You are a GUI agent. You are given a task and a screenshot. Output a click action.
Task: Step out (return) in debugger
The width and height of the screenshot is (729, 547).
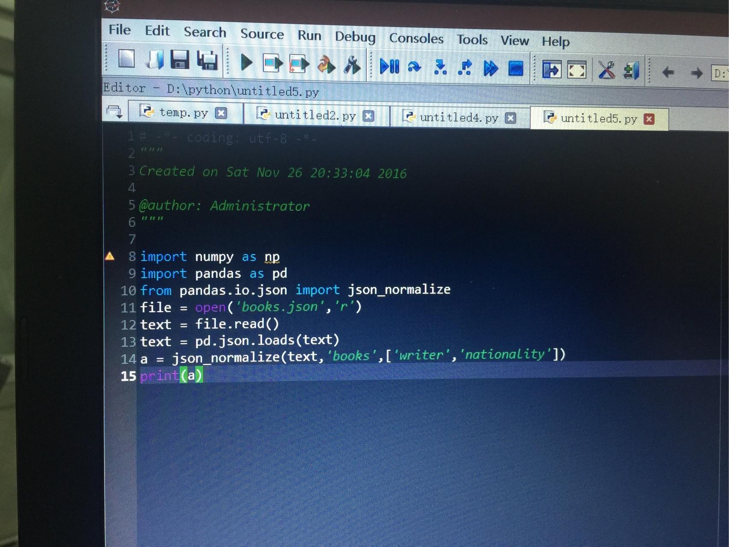[x=465, y=68]
